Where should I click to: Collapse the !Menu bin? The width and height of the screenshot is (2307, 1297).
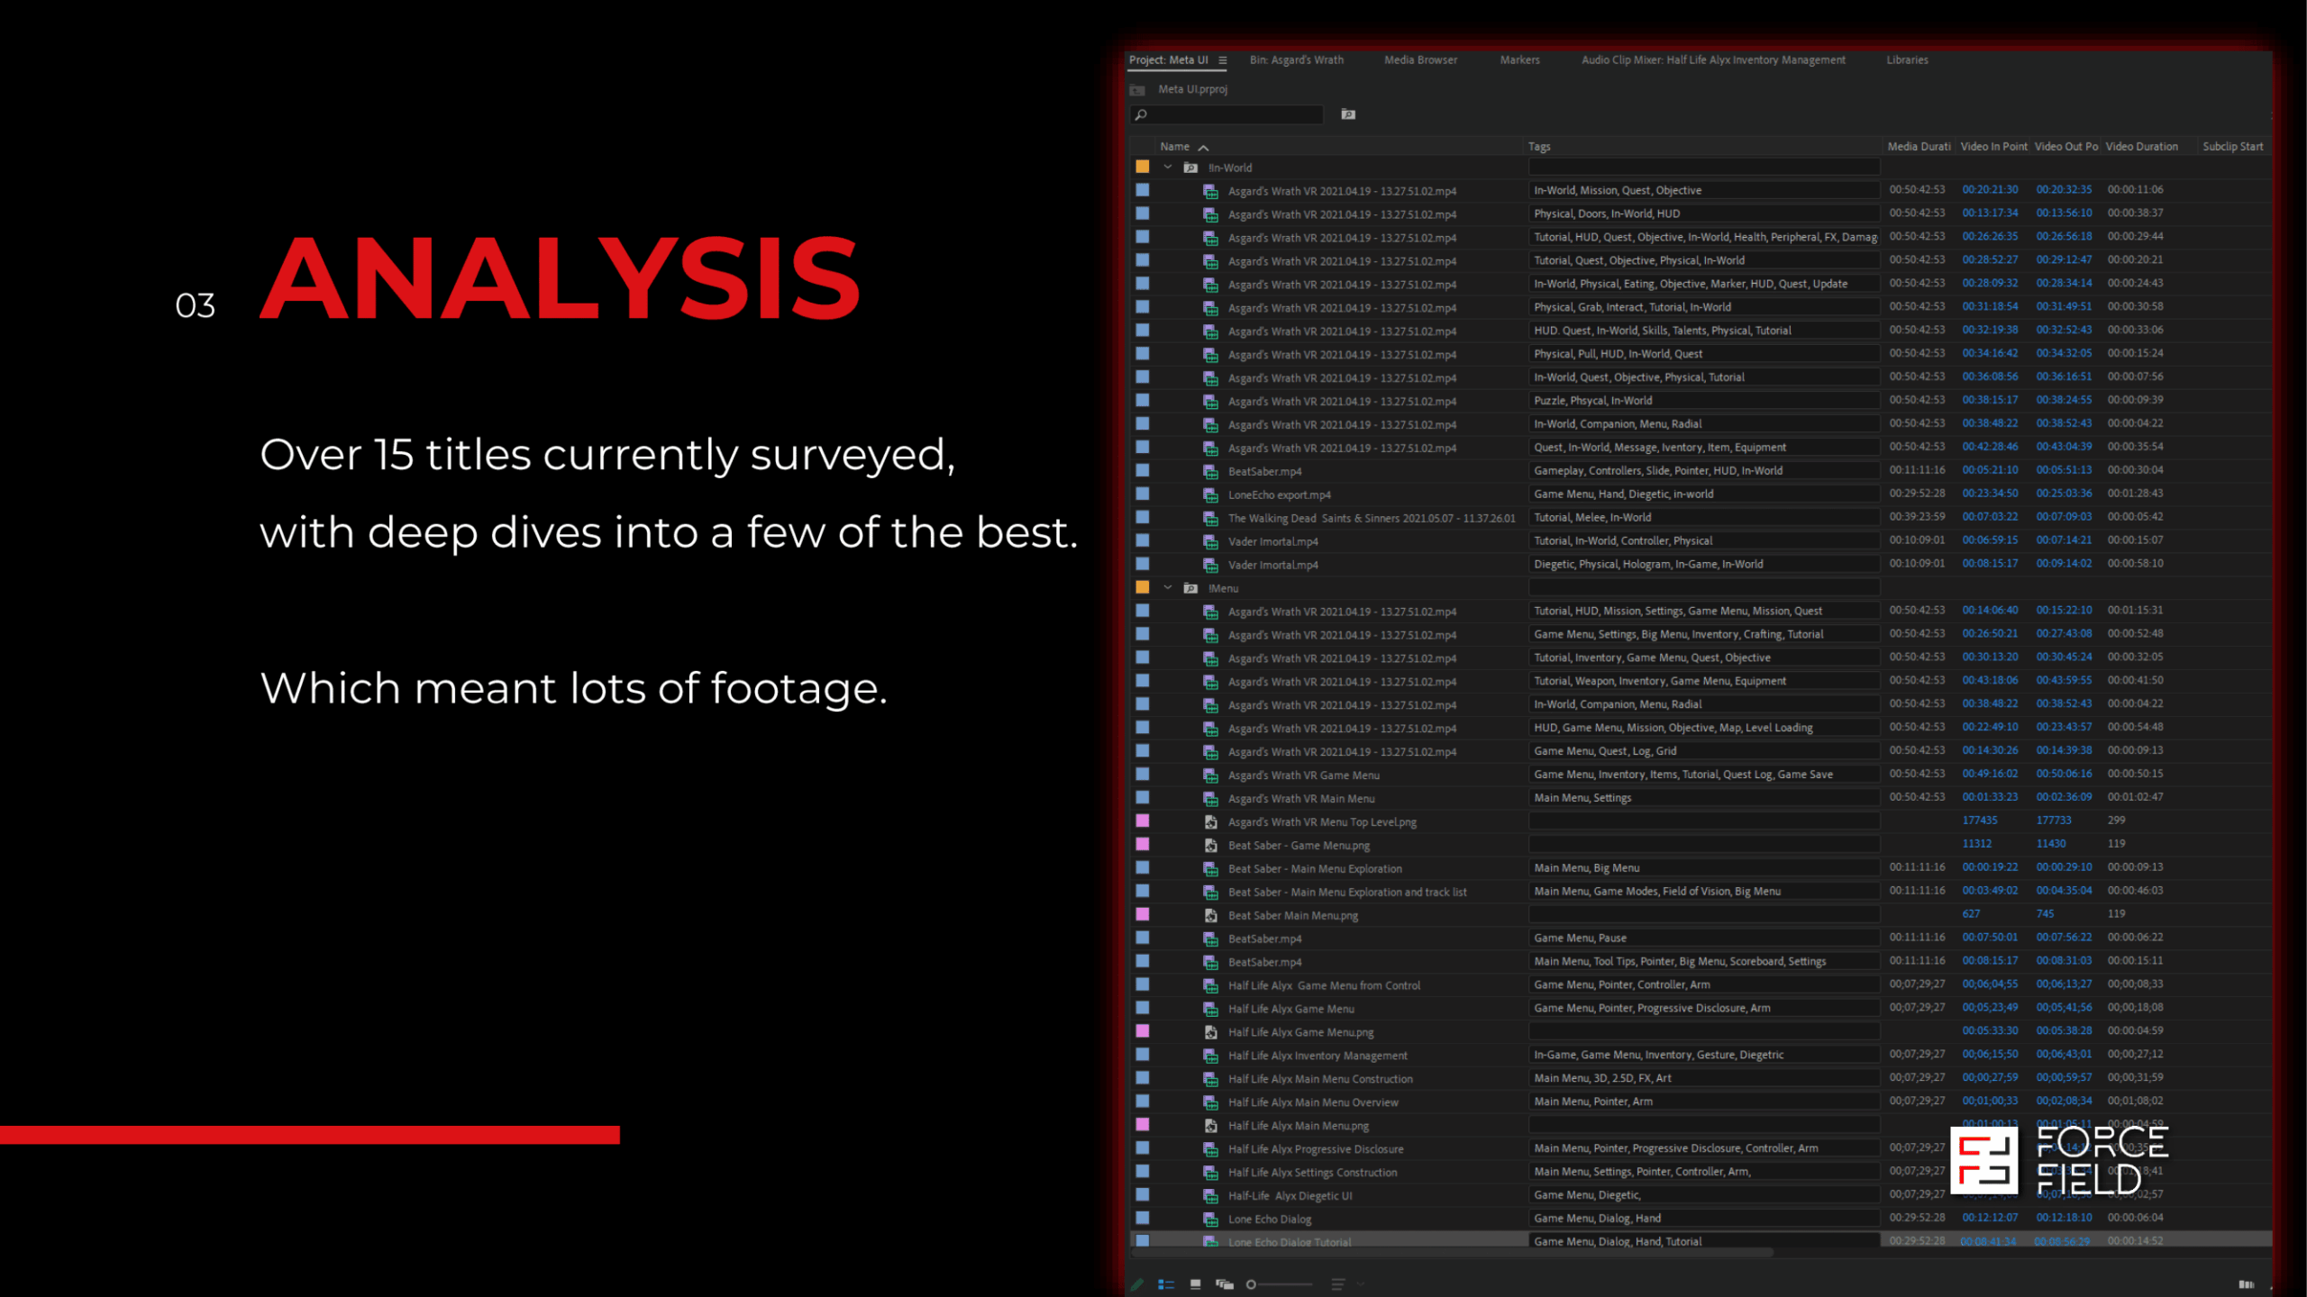pos(1167,588)
